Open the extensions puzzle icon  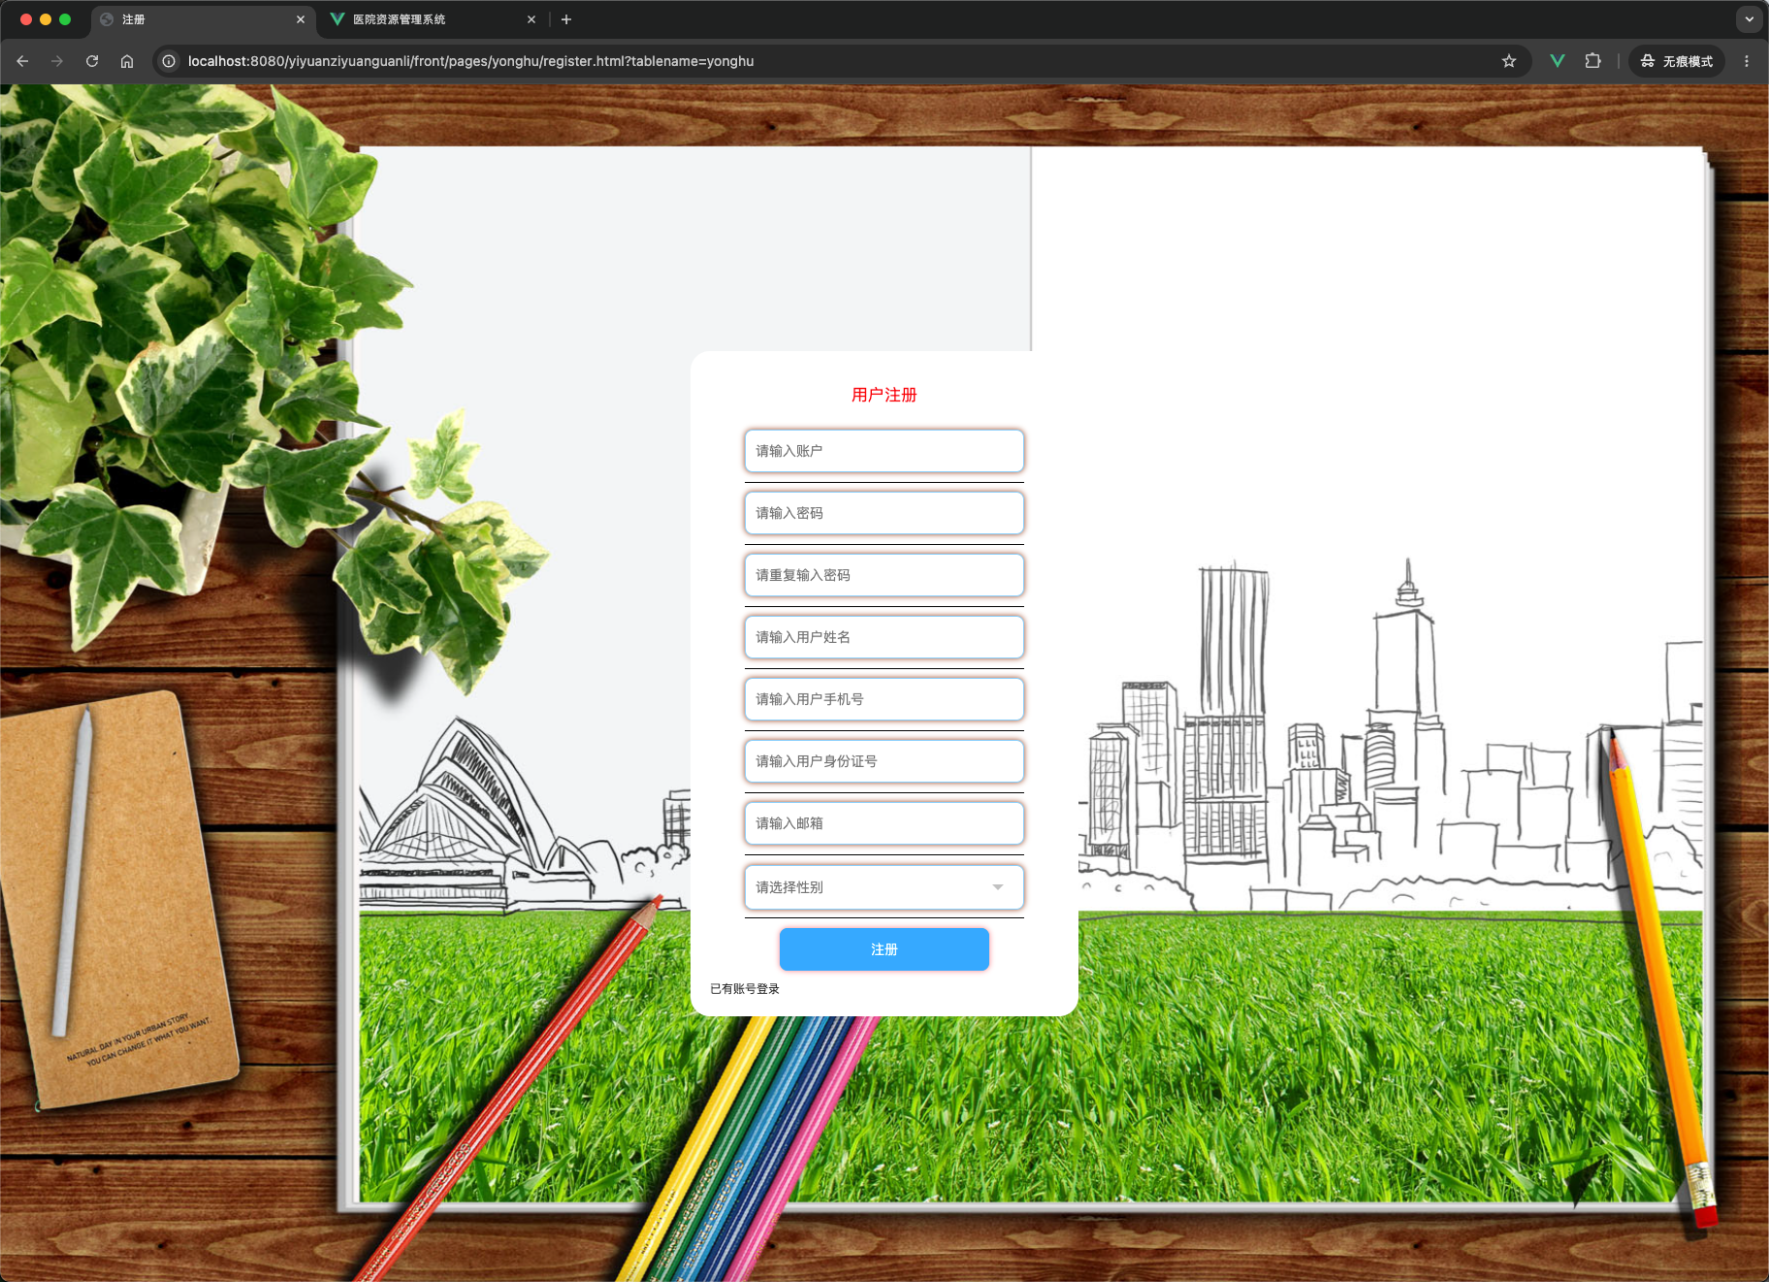point(1592,61)
